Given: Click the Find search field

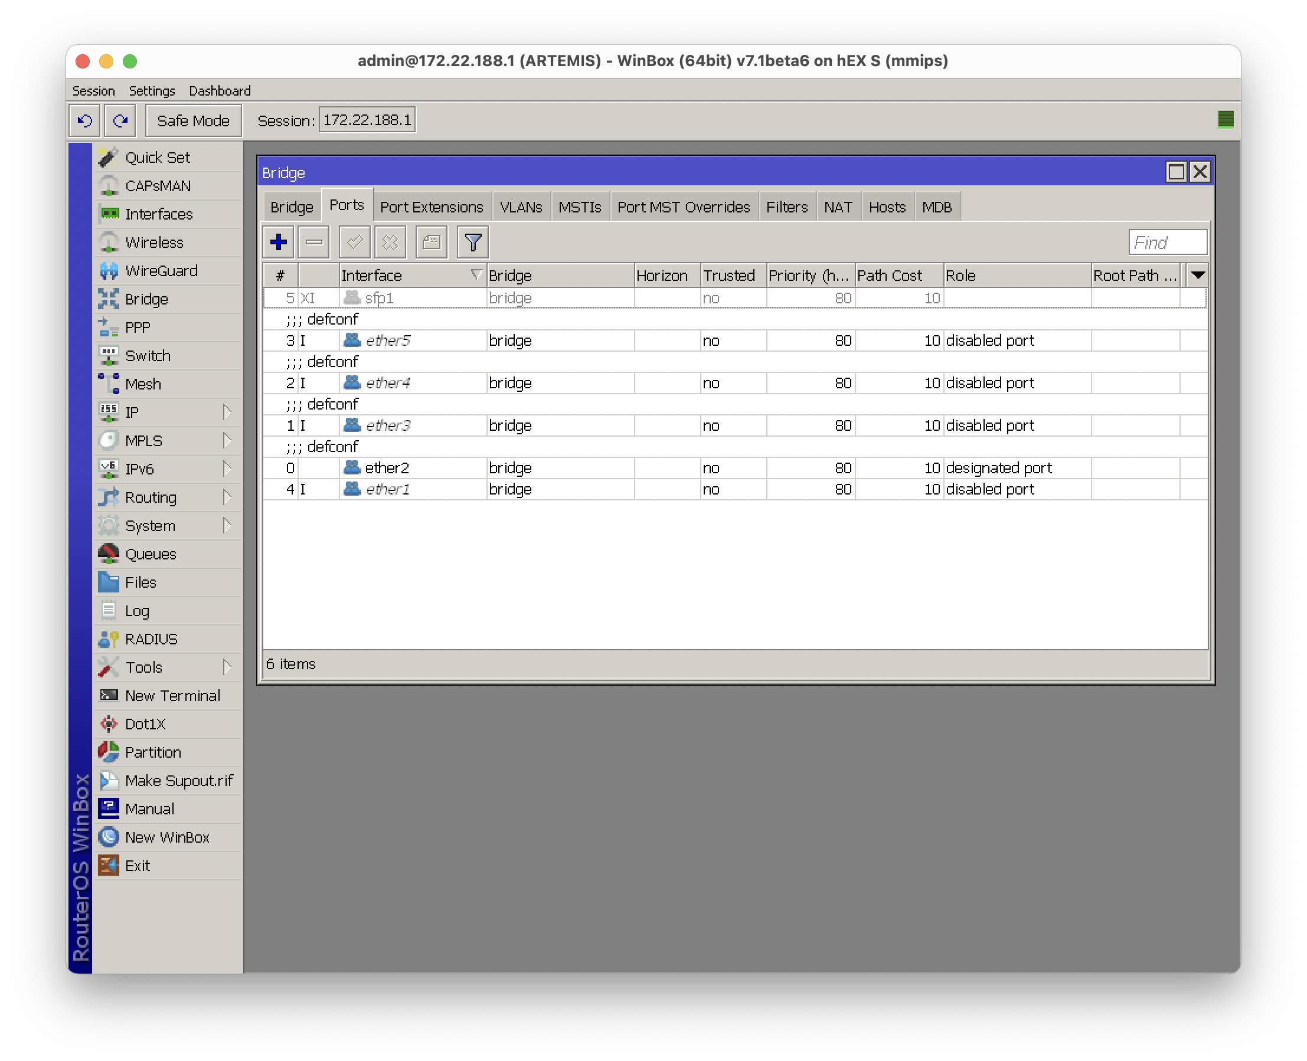Looking at the screenshot, I should click(1167, 242).
